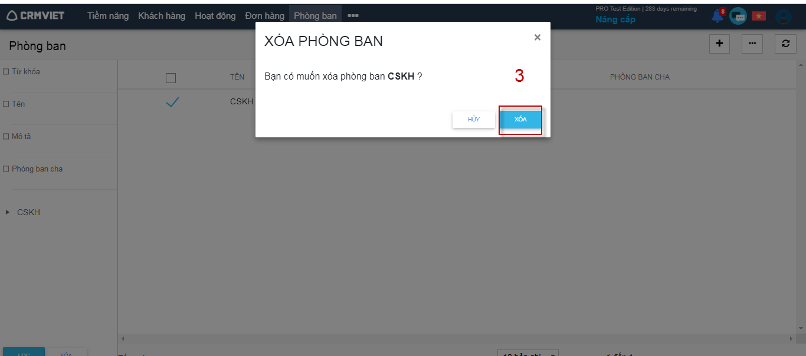
Task: Click the HỦY cancel button
Action: (x=474, y=120)
